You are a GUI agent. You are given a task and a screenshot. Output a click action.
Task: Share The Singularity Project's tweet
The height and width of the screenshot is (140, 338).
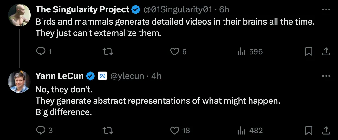326,52
